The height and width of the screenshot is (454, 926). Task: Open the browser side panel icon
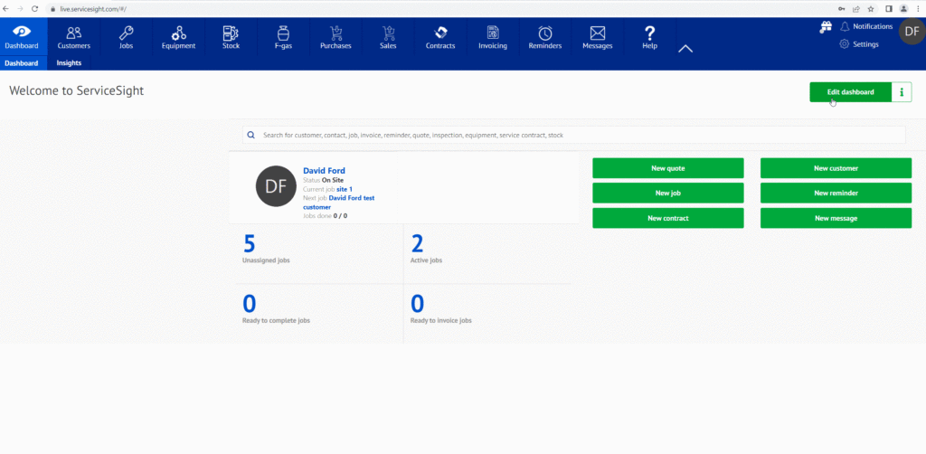click(x=888, y=9)
